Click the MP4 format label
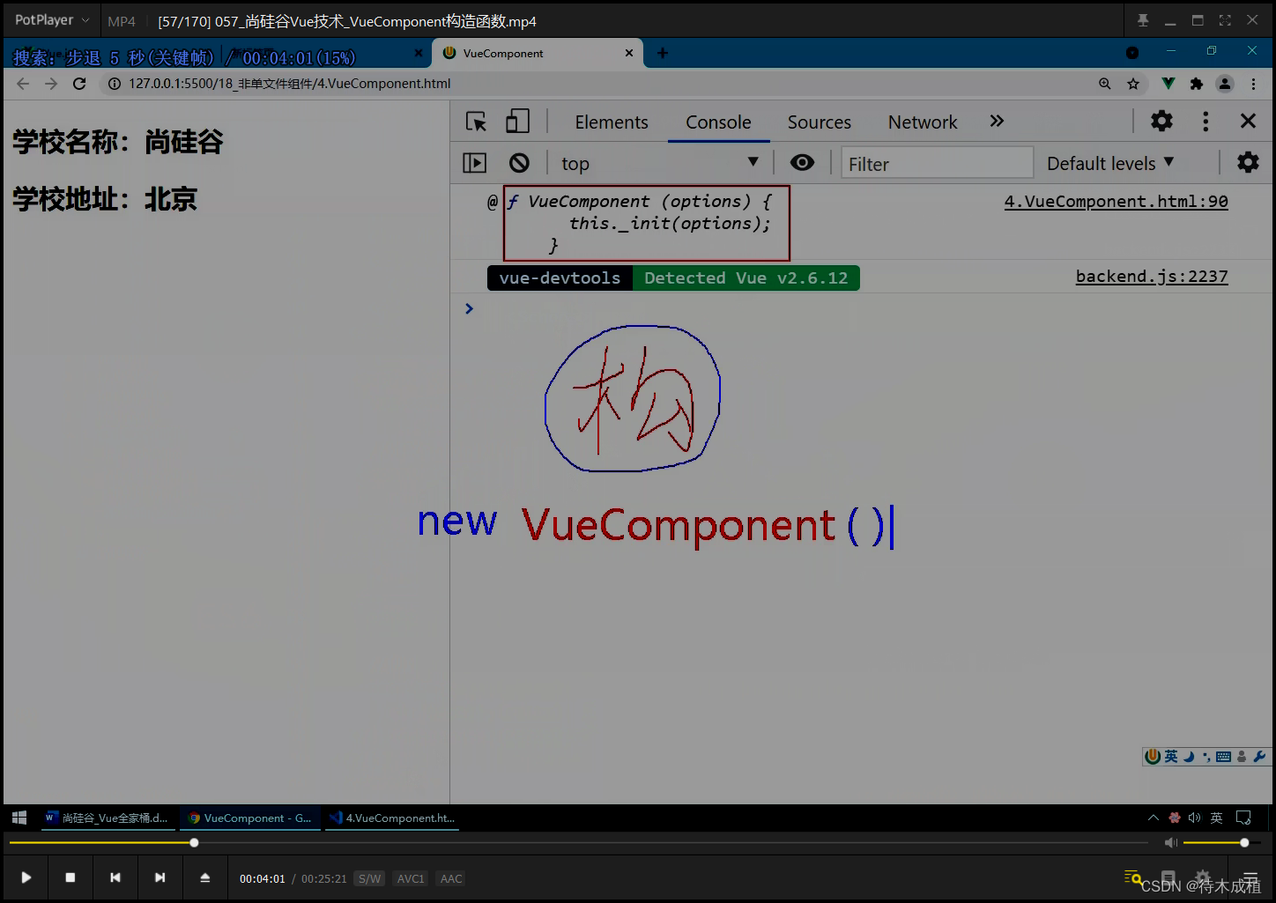 coord(122,21)
